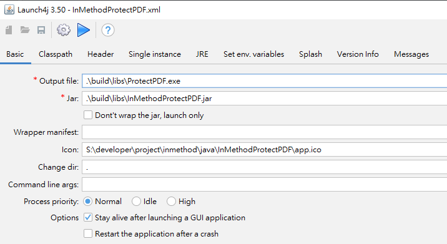This screenshot has width=447, height=244.
Task: Run the executable with blue play icon
Action: [x=84, y=30]
